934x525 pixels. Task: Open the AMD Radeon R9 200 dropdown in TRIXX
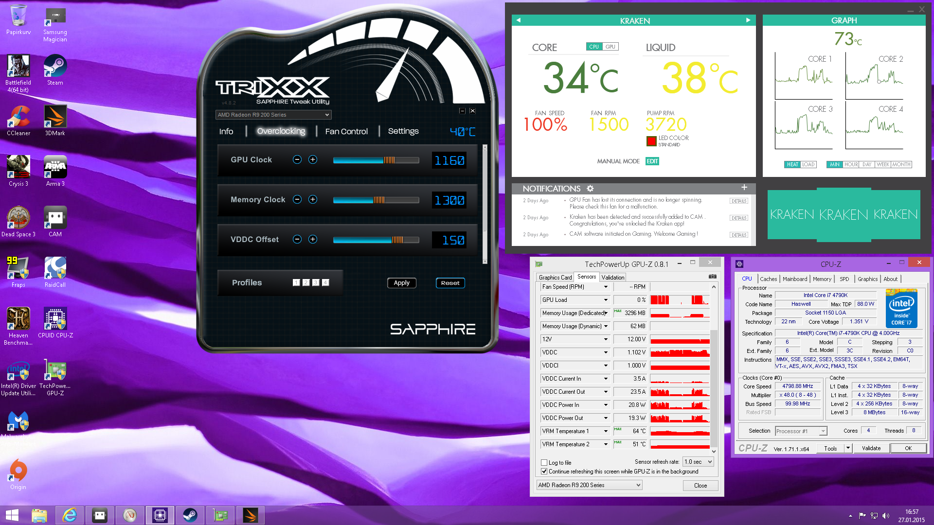(x=273, y=115)
